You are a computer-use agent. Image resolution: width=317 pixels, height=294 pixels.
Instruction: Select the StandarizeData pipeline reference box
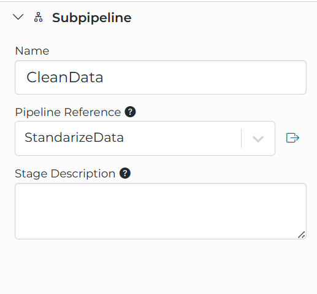click(145, 138)
